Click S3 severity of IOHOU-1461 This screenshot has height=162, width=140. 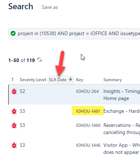[x=22, y=111]
